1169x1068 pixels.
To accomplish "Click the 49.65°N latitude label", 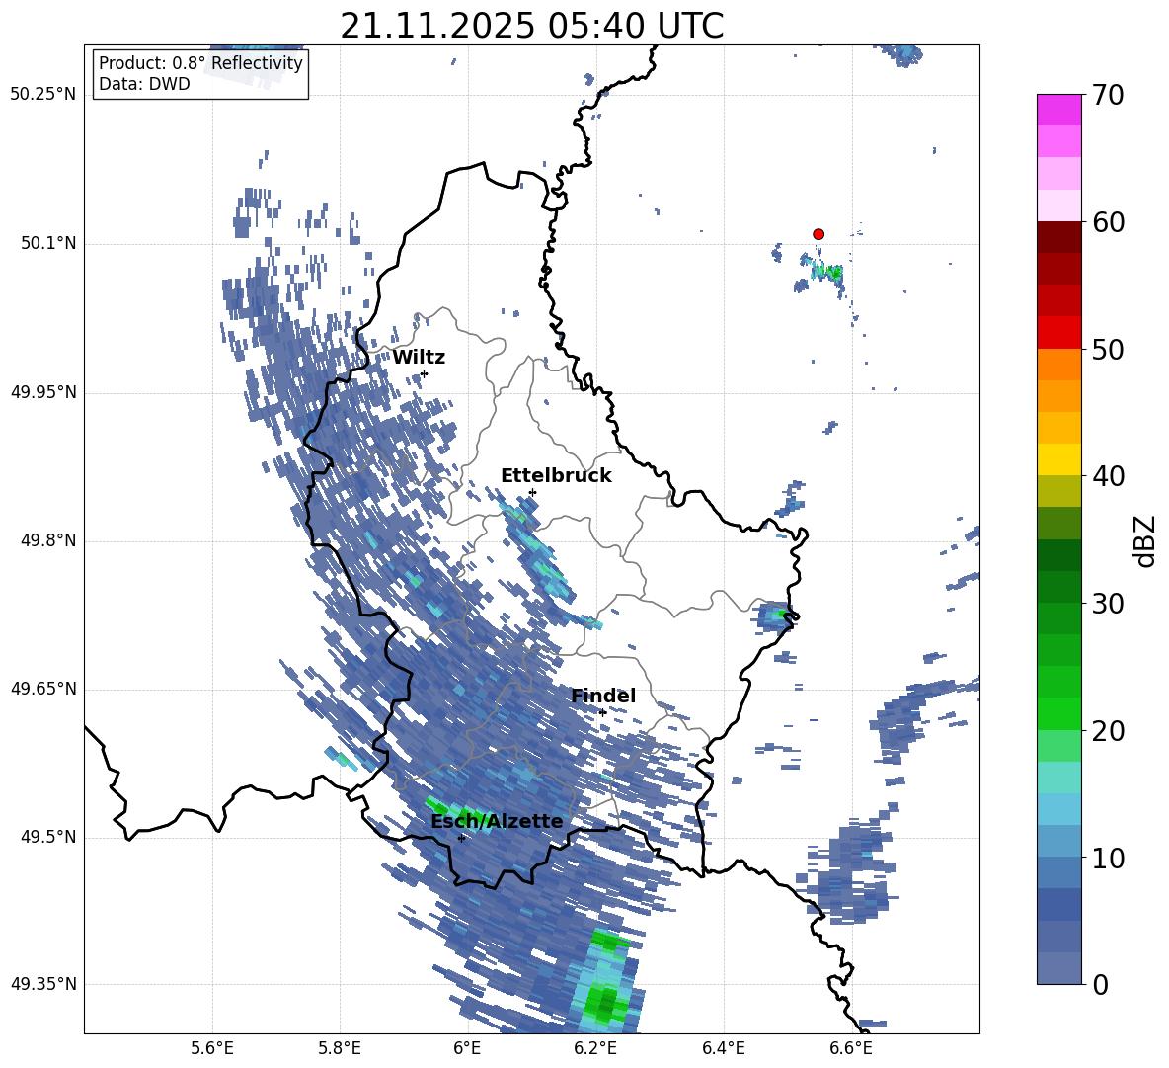I will pos(43,689).
